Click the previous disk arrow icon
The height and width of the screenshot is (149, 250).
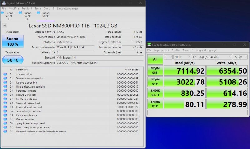(x=5, y=26)
